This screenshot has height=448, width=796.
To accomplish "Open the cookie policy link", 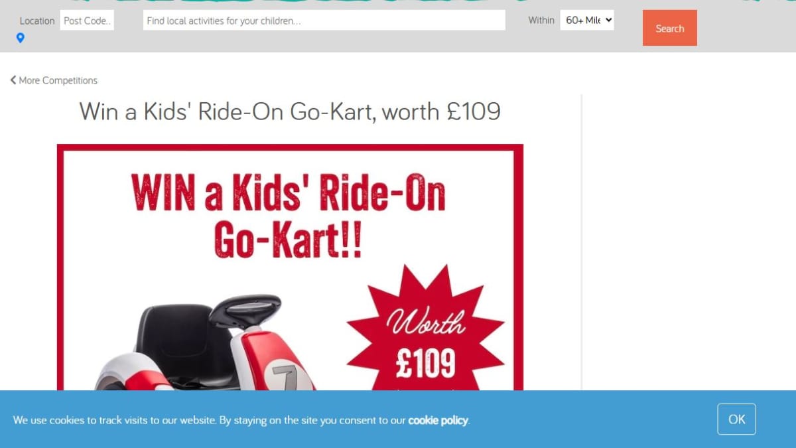I will (x=438, y=420).
